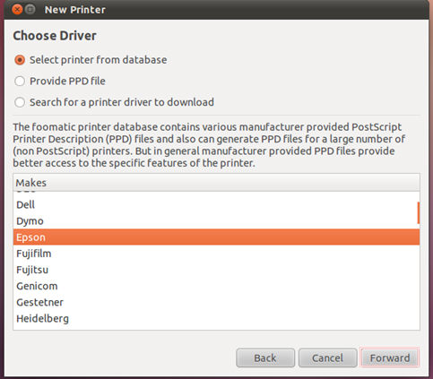
Task: Click Forward to continue
Action: click(390, 357)
